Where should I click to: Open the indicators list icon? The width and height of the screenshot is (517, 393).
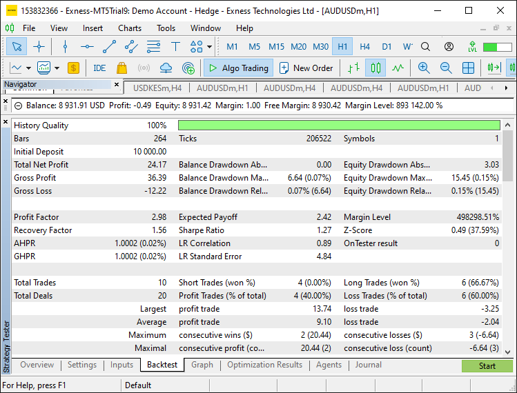click(x=43, y=68)
